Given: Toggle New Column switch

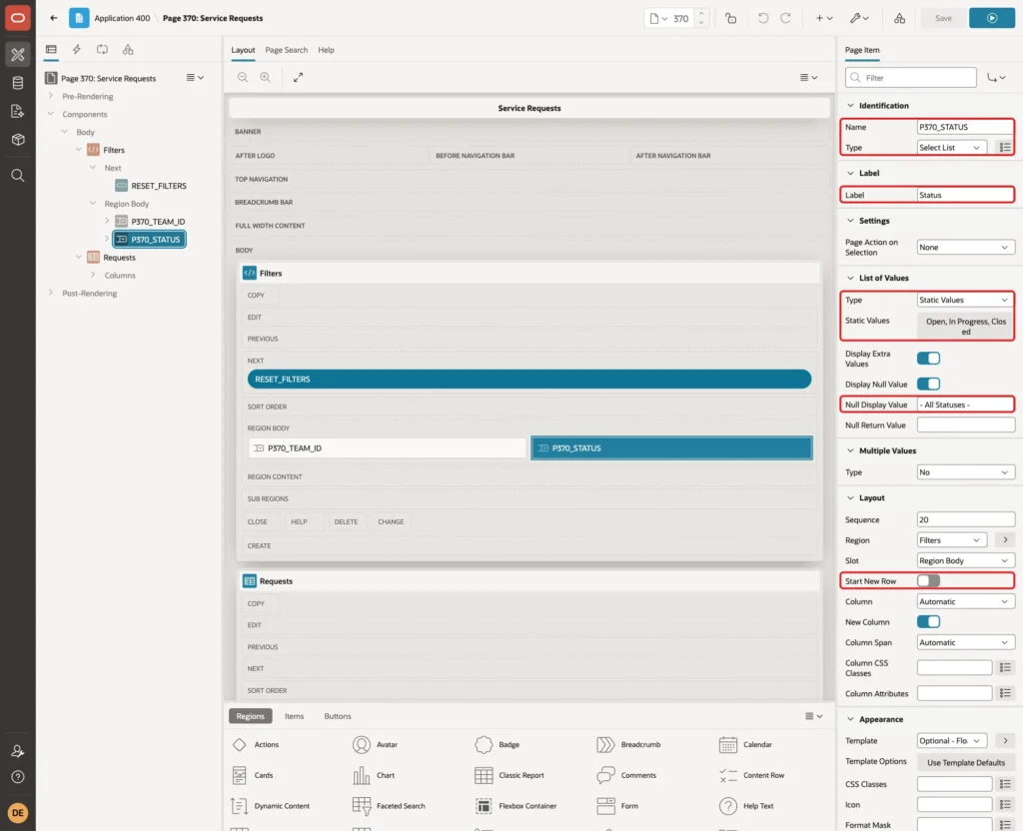Looking at the screenshot, I should (928, 621).
